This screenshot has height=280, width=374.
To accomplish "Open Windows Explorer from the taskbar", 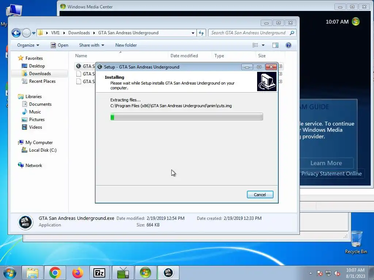I will click(33, 273).
